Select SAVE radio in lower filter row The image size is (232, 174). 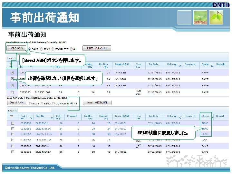[x=30, y=103]
